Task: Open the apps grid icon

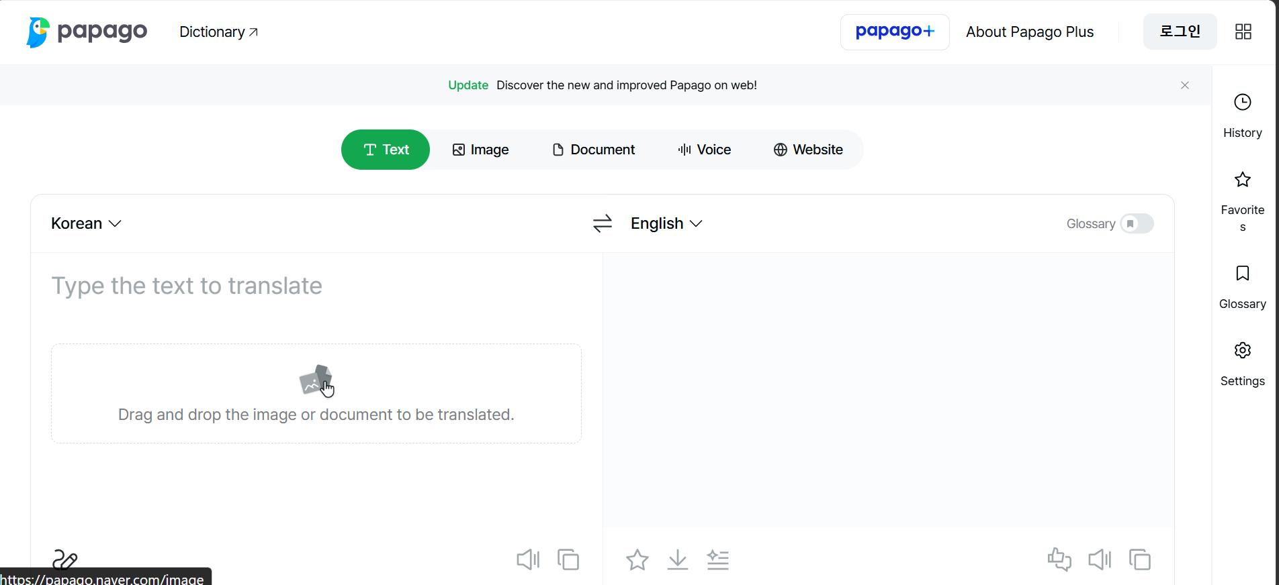Action: click(x=1243, y=32)
